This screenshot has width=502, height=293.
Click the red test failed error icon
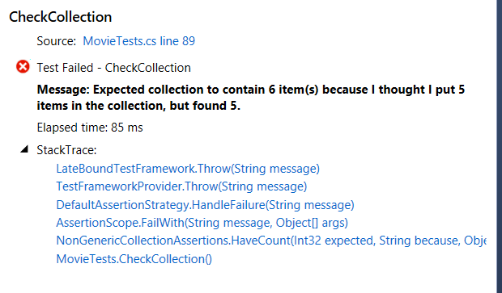pos(23,67)
